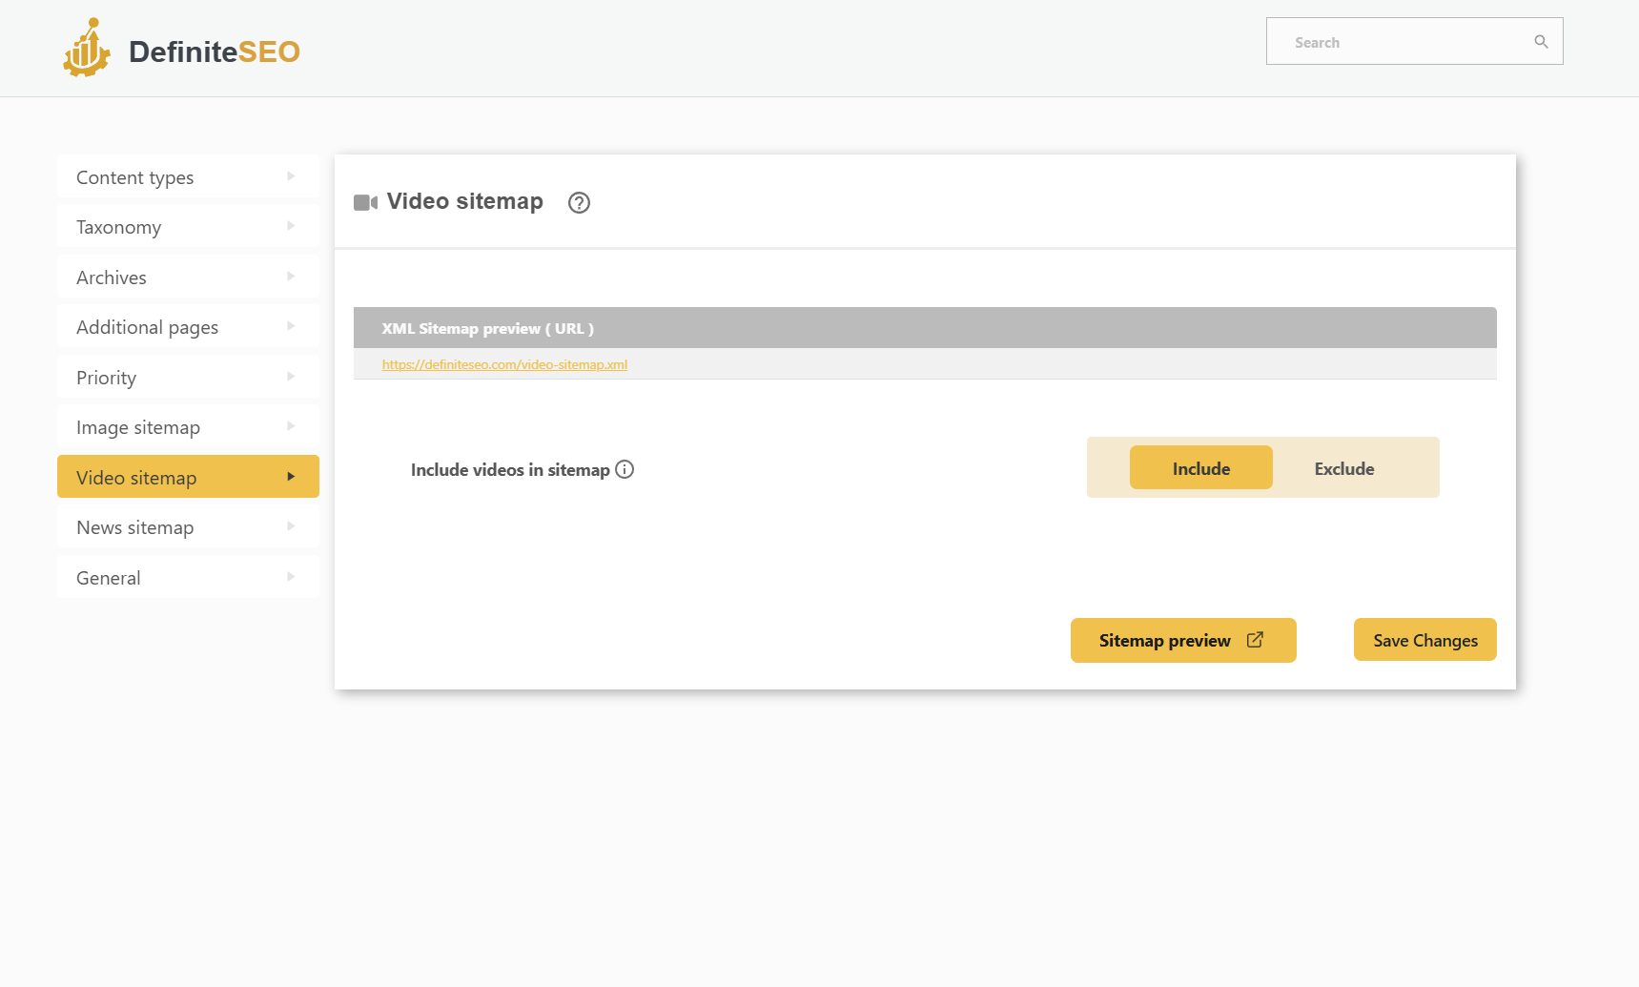Select the Include option for videos

1200,467
